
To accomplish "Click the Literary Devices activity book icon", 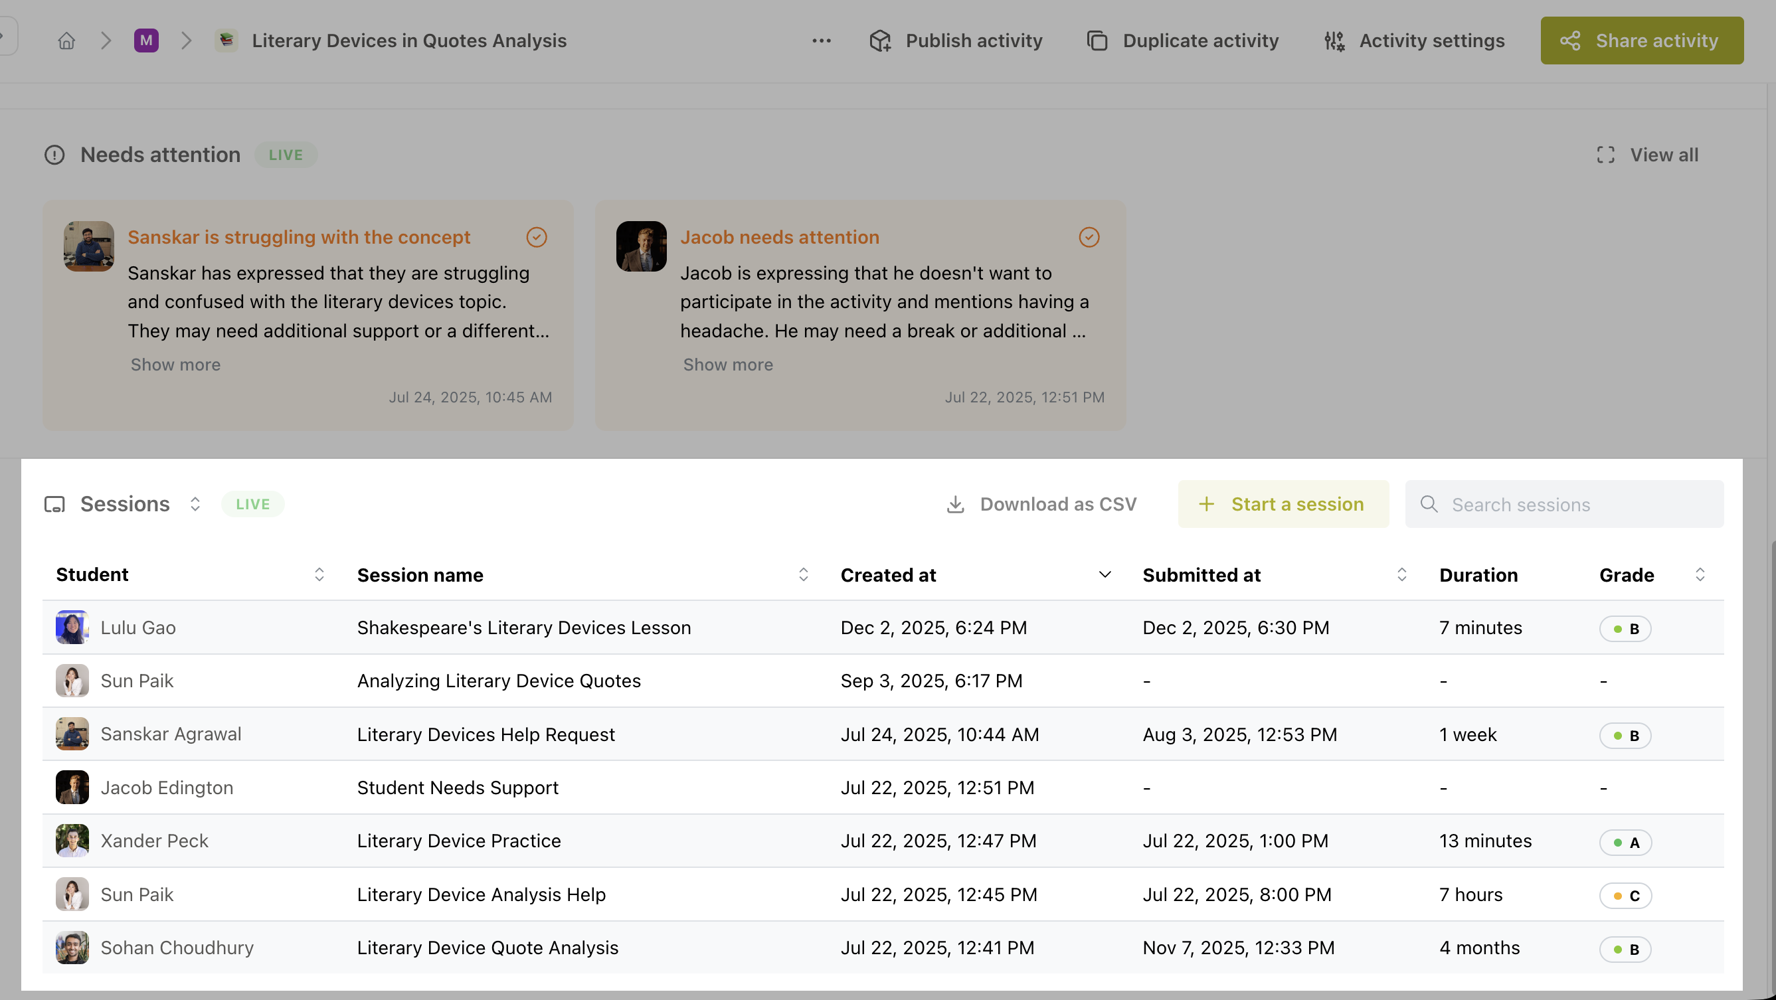I will (226, 41).
